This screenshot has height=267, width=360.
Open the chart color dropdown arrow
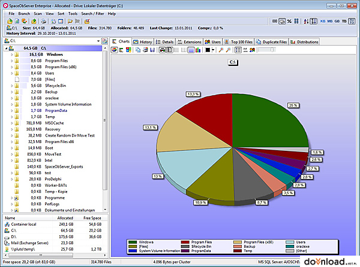(213, 50)
